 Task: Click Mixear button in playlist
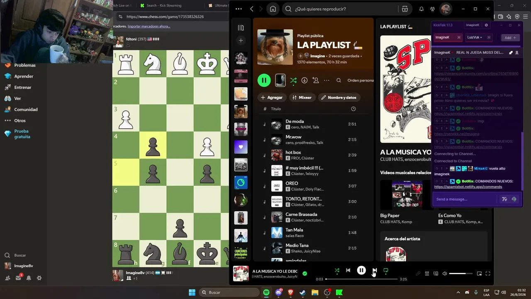pos(302,98)
